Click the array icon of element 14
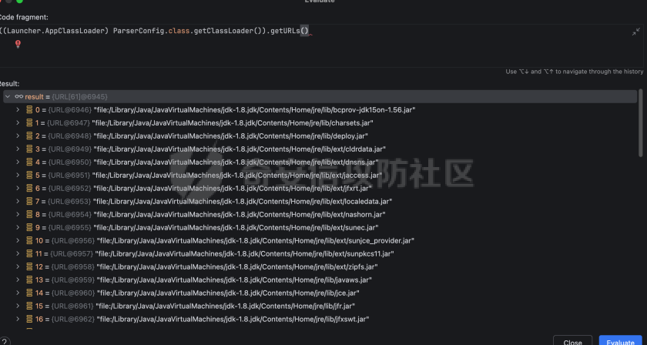The height and width of the screenshot is (345, 647). (x=29, y=293)
